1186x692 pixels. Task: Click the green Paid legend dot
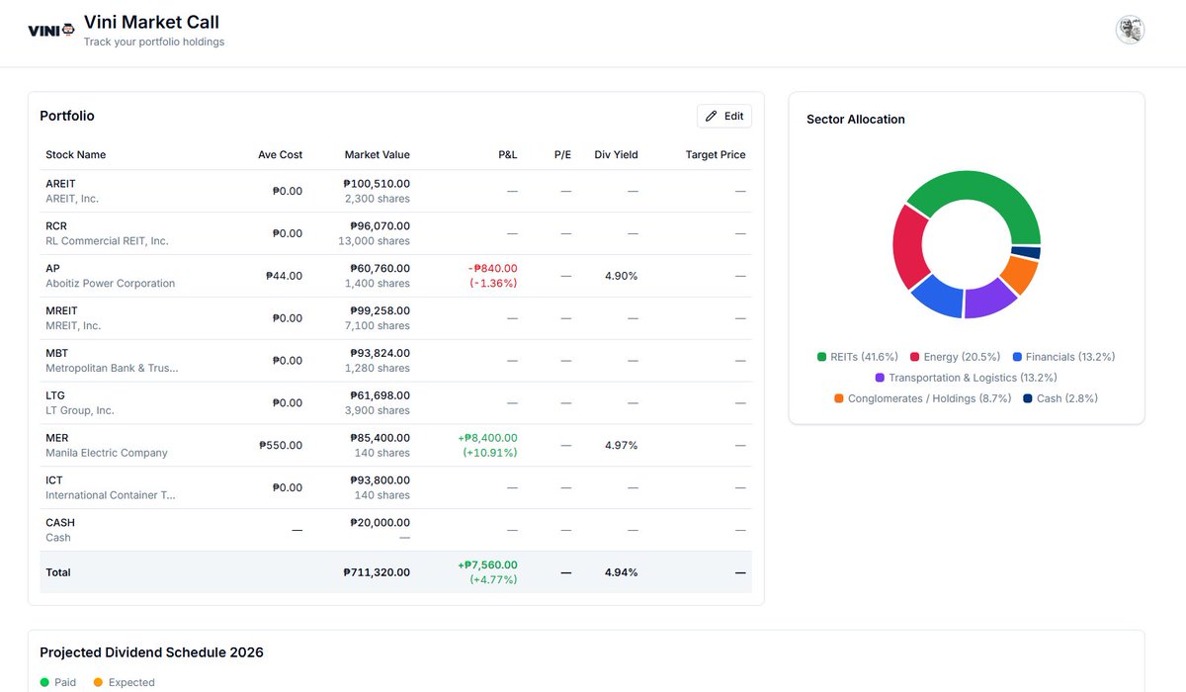44,682
